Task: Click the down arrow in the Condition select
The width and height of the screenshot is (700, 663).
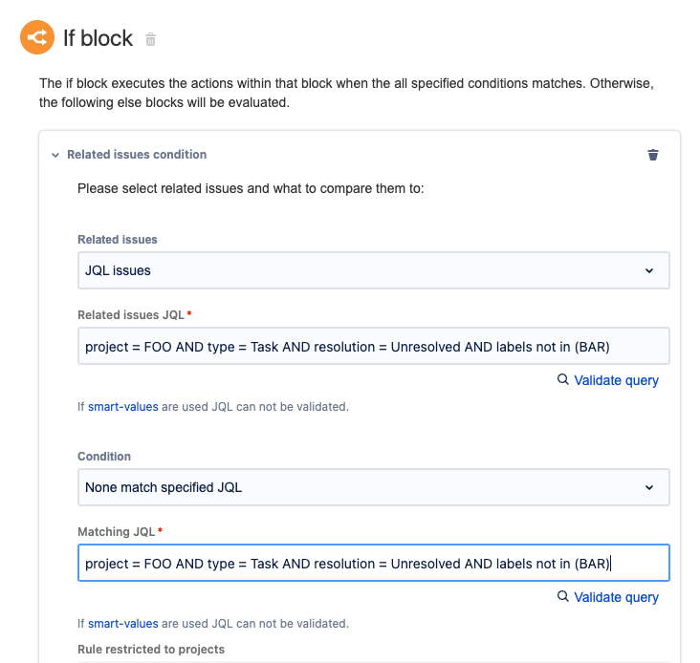Action: tap(649, 487)
